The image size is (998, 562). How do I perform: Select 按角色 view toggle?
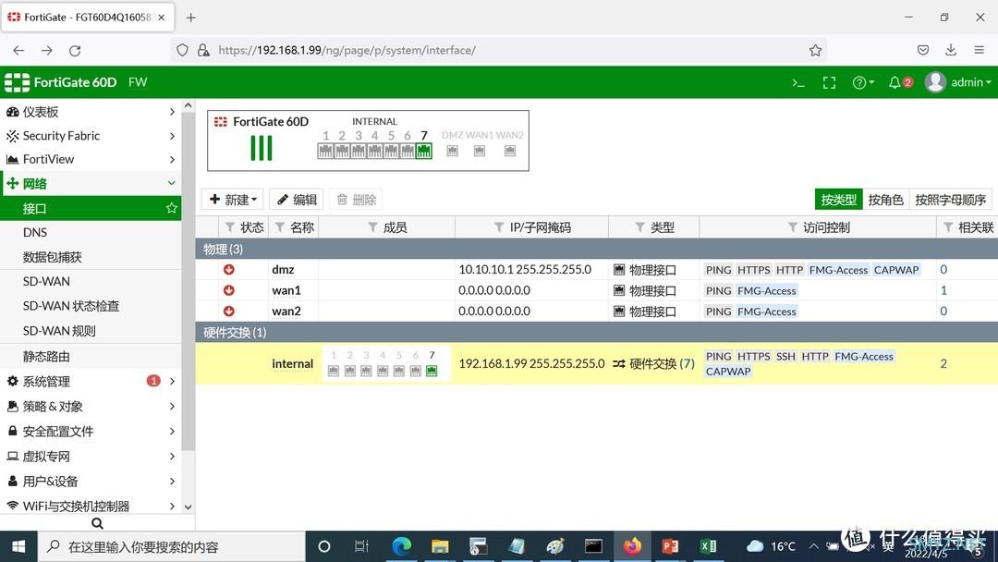[885, 200]
